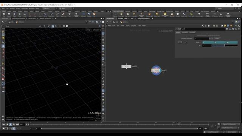Click the current frame number field
242x136 pixels.
(x=22, y=124)
